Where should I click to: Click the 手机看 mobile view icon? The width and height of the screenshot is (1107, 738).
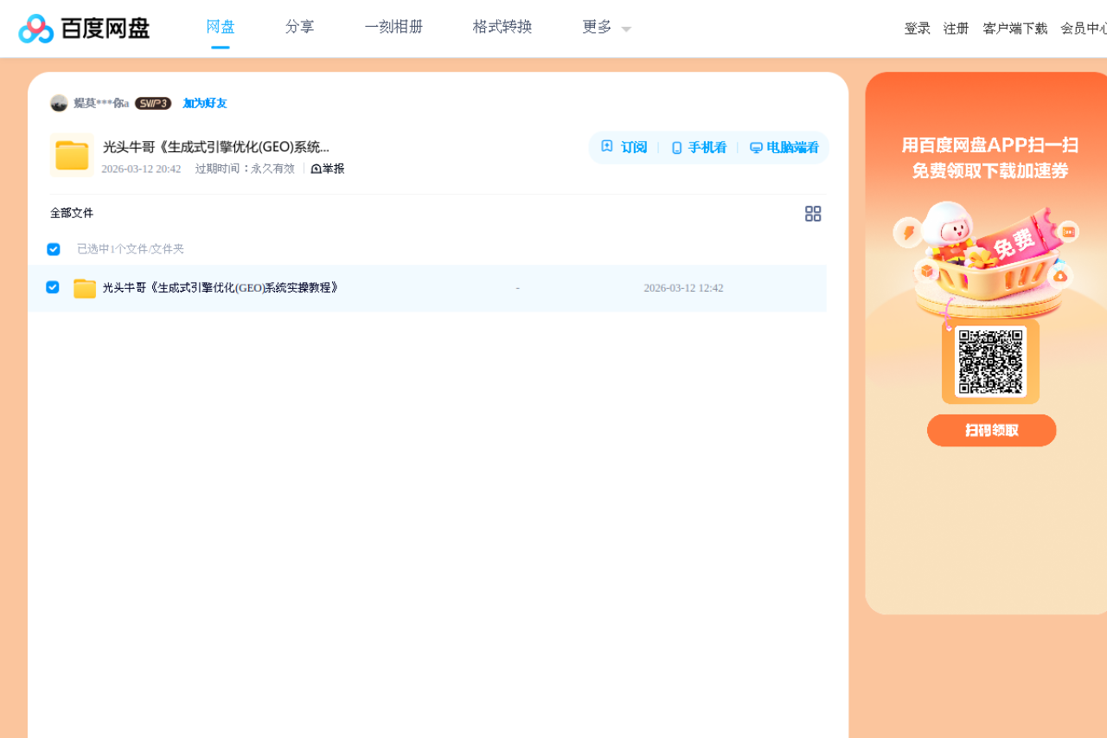[x=675, y=147]
